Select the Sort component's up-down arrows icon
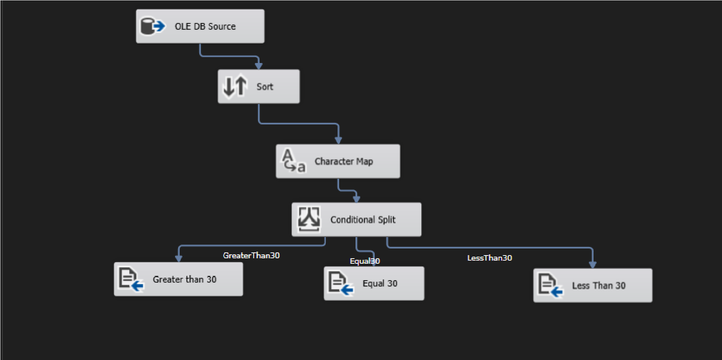The height and width of the screenshot is (360, 722). pyautogui.click(x=234, y=86)
